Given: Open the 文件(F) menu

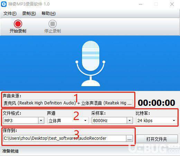Looking at the screenshot, I should tap(10, 13).
